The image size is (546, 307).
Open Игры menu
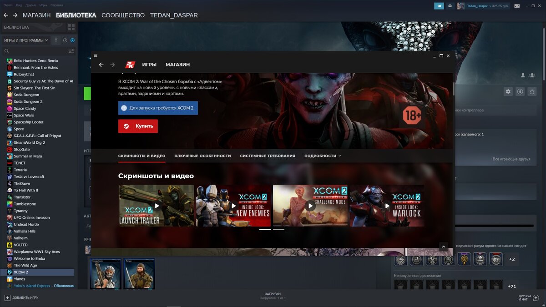point(43,5)
